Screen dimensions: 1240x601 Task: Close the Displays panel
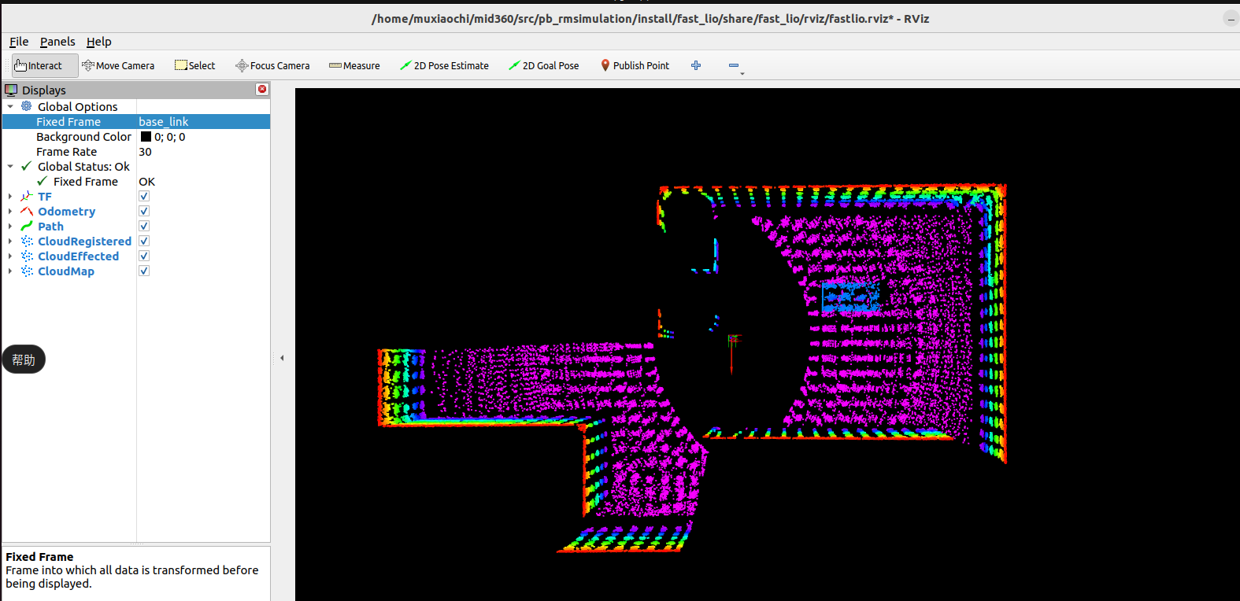point(262,90)
